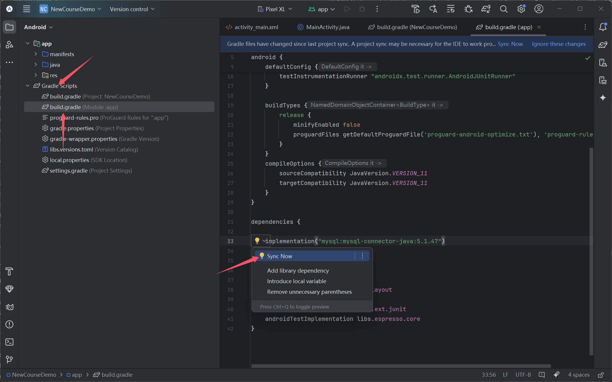
Task: Click Ignore these changes link
Action: tap(559, 44)
